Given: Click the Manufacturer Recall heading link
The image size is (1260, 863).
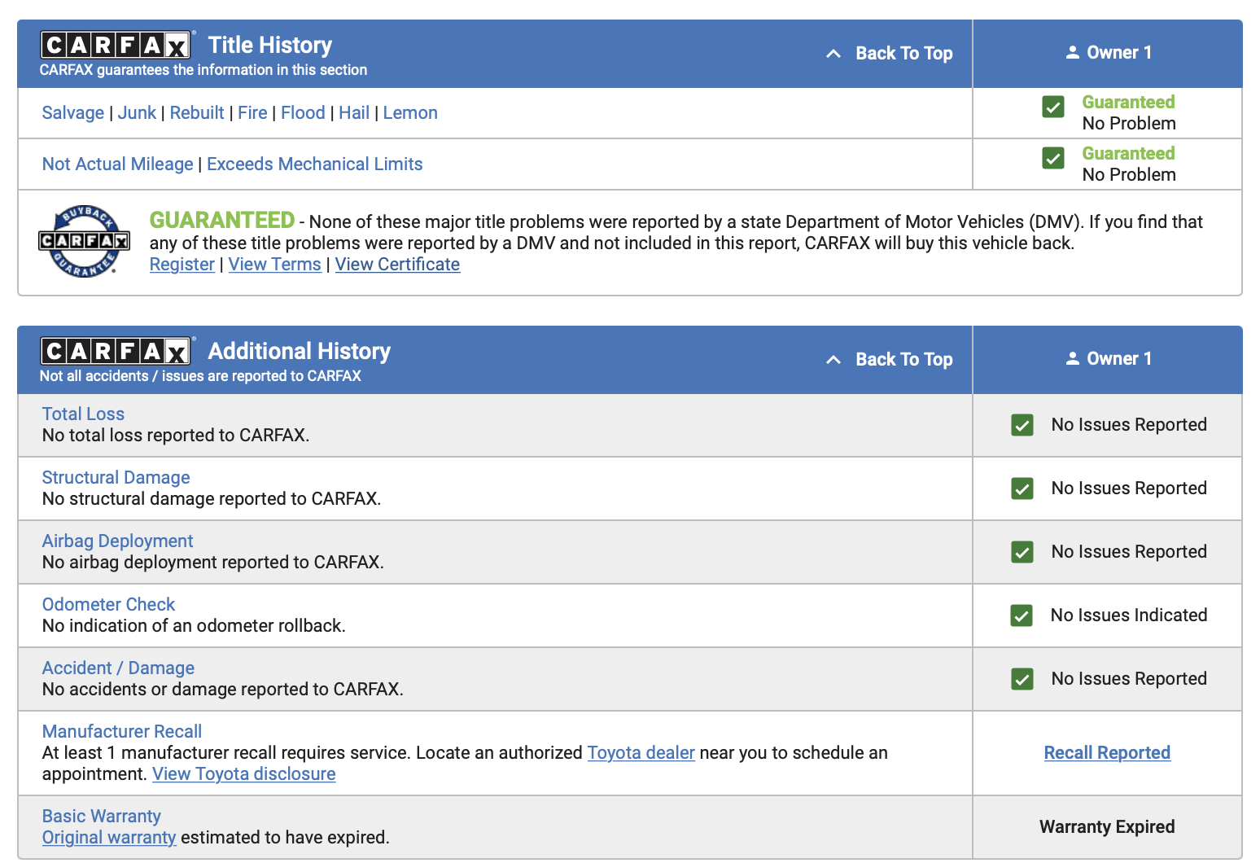Looking at the screenshot, I should click(122, 732).
